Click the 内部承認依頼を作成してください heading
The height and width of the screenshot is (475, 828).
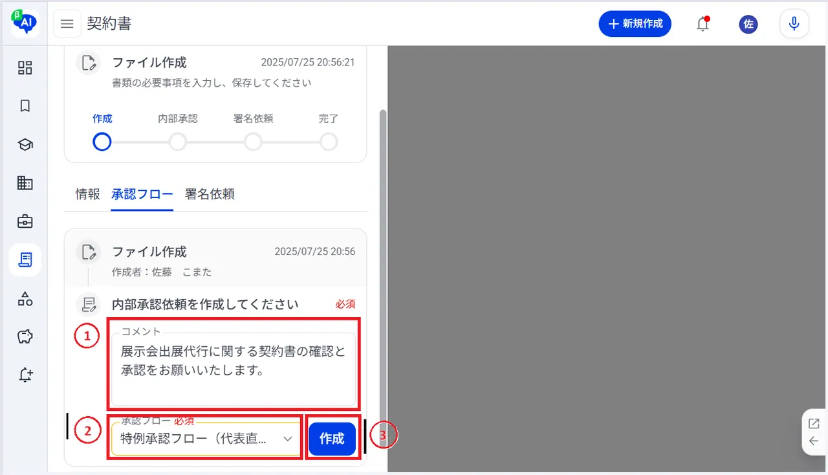205,304
